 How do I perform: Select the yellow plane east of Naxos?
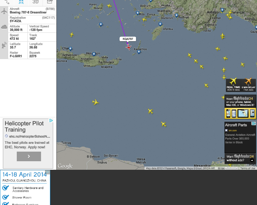click(109, 6)
